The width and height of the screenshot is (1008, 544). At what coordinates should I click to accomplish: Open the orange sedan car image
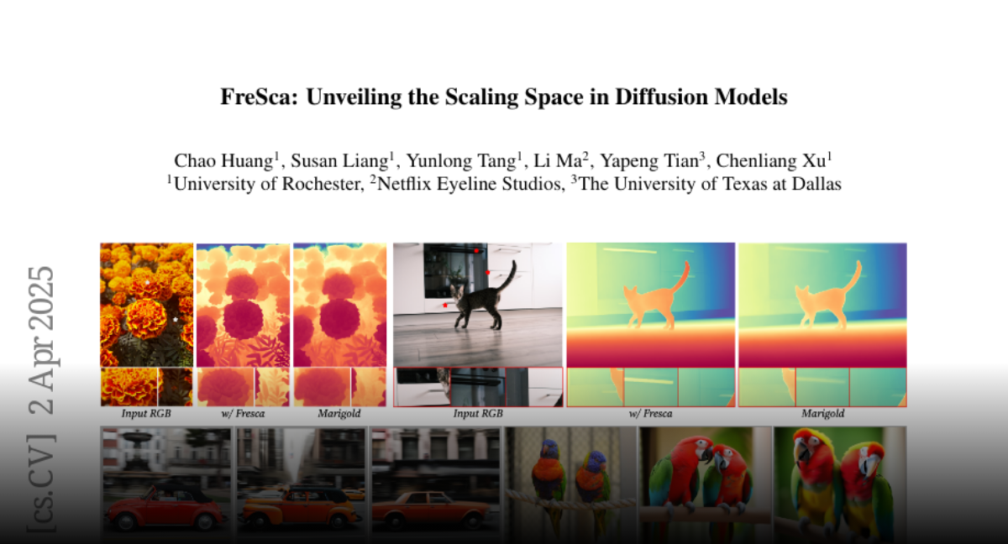tap(435, 484)
